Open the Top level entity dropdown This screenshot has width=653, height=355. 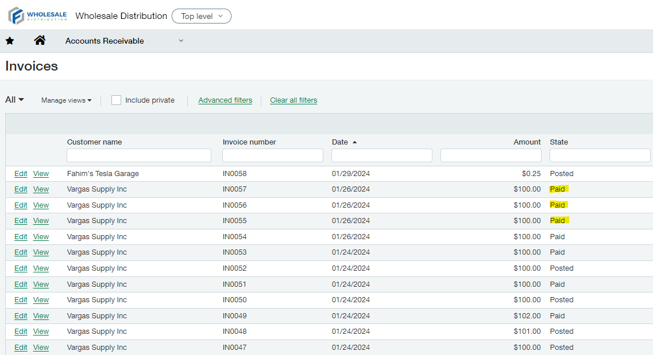[x=201, y=16]
